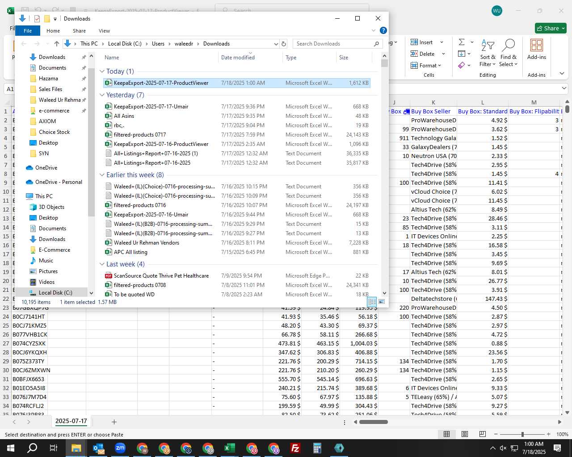Click Excel zoom slider handle
This screenshot has width=572, height=457.
coord(522,434)
